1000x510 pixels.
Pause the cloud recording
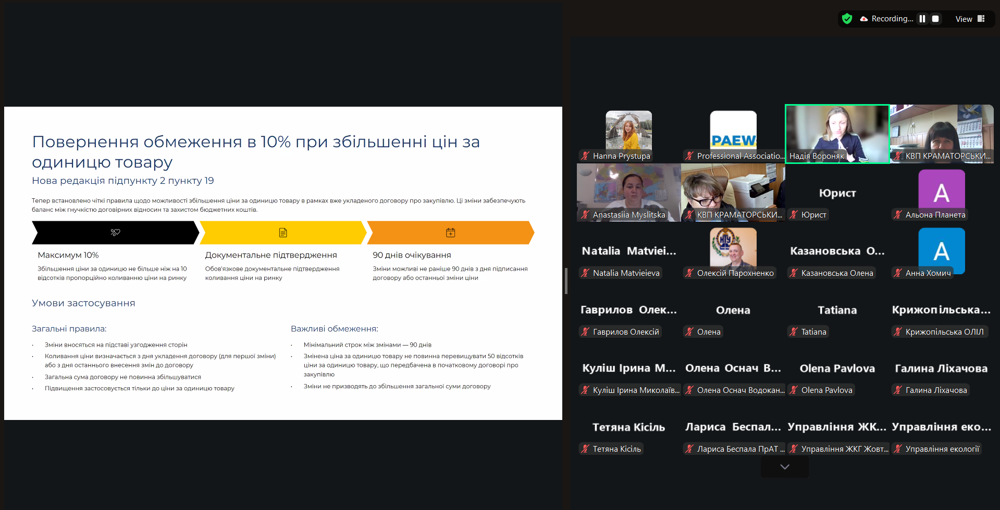pyautogui.click(x=922, y=19)
